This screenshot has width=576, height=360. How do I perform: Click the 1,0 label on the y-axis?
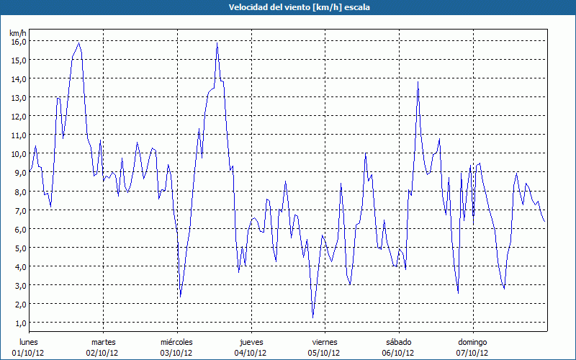(21, 323)
